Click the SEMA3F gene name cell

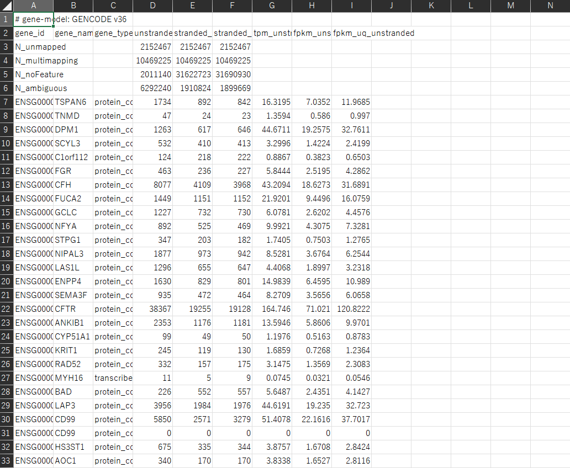[x=73, y=295]
